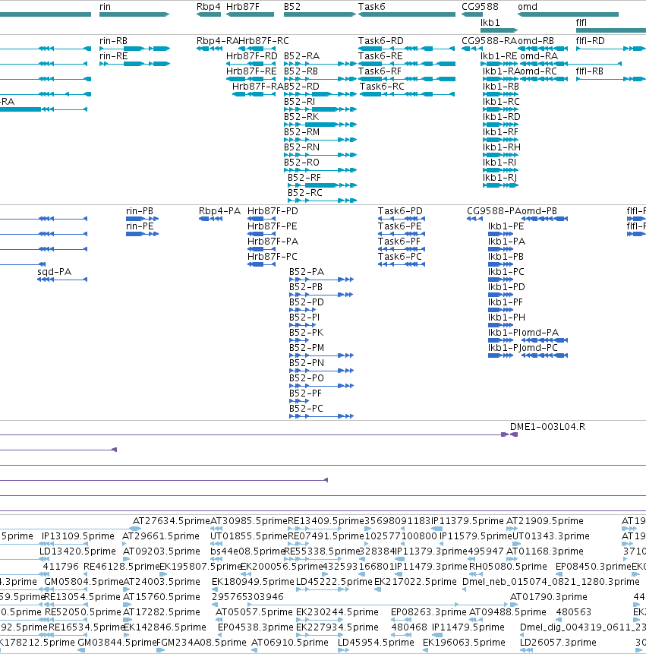Select the B52-PK protein label
646x654 pixels.
(x=307, y=333)
